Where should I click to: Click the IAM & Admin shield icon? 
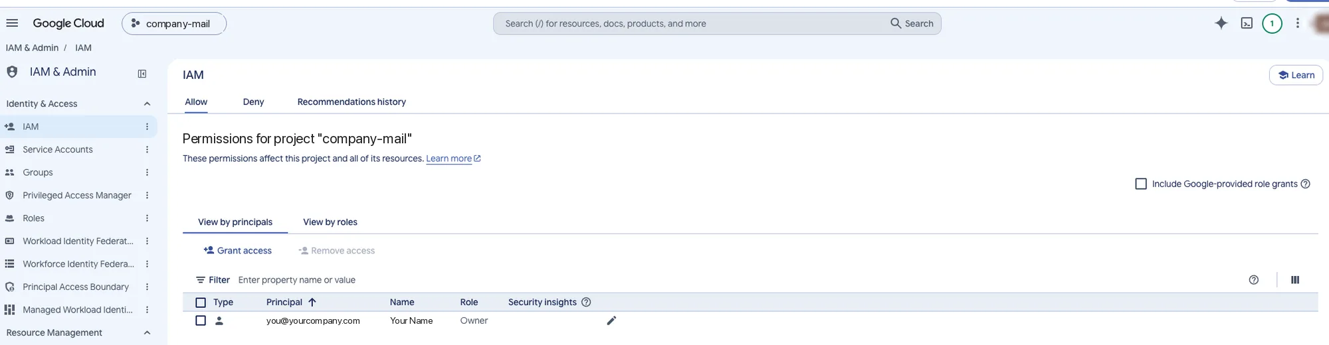[12, 72]
